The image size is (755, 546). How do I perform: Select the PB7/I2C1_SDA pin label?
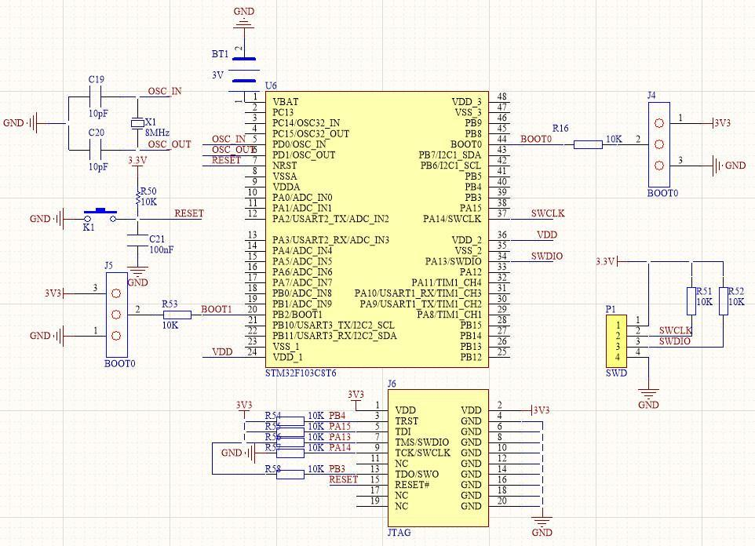tap(450, 155)
